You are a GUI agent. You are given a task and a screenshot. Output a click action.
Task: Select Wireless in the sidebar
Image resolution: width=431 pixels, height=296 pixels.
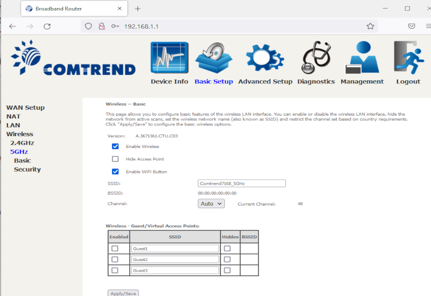(x=20, y=134)
